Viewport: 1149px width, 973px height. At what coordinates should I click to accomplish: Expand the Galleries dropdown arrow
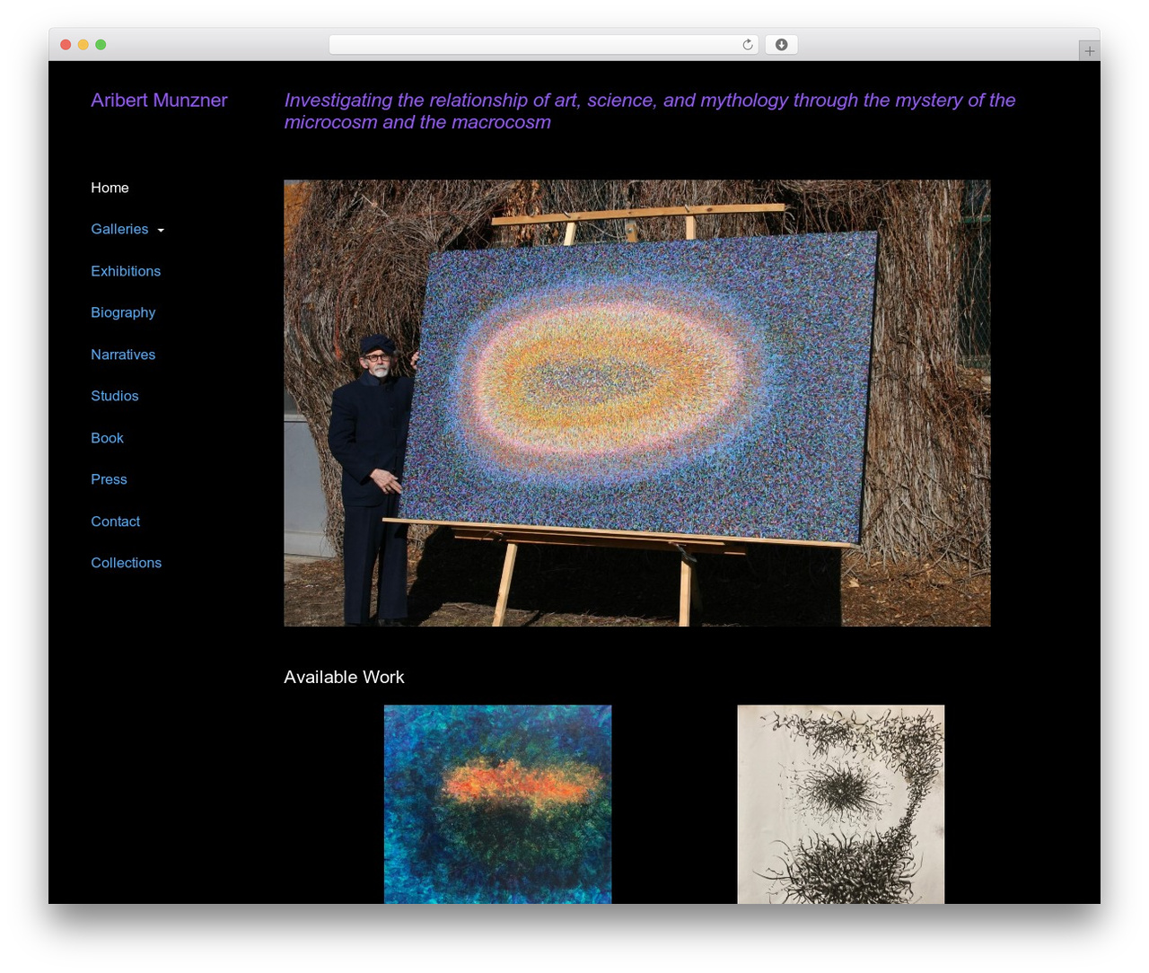point(161,231)
